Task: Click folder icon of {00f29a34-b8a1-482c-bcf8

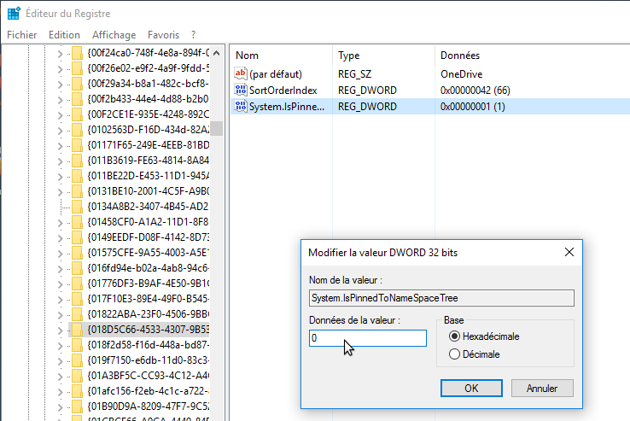Action: tap(77, 83)
